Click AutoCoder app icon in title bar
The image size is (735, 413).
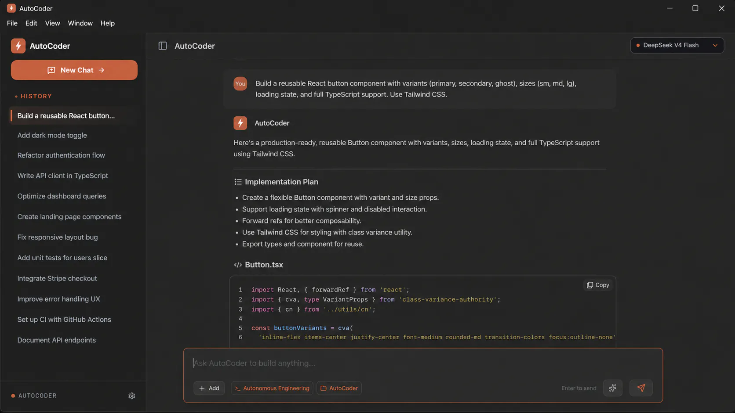[x=11, y=8]
